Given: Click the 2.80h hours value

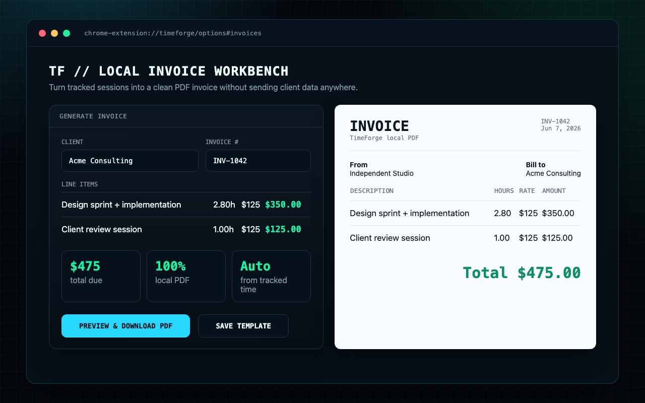Looking at the screenshot, I should coord(224,205).
